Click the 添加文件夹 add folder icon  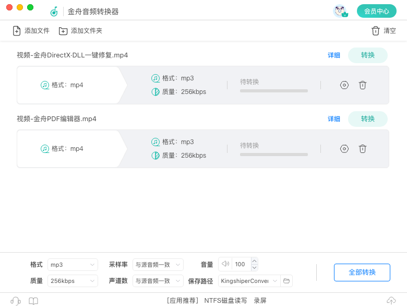click(63, 31)
